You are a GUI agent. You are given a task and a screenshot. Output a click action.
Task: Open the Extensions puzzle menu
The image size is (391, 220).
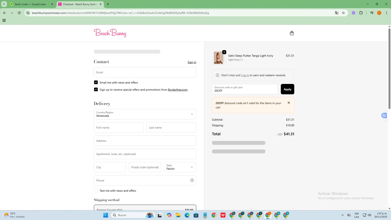pos(361,13)
